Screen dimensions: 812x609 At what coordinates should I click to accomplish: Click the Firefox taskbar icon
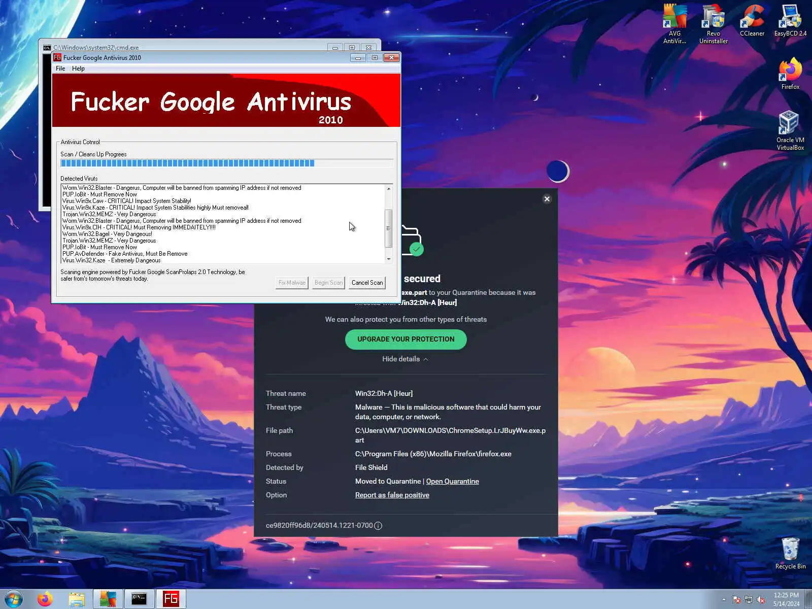(x=45, y=599)
